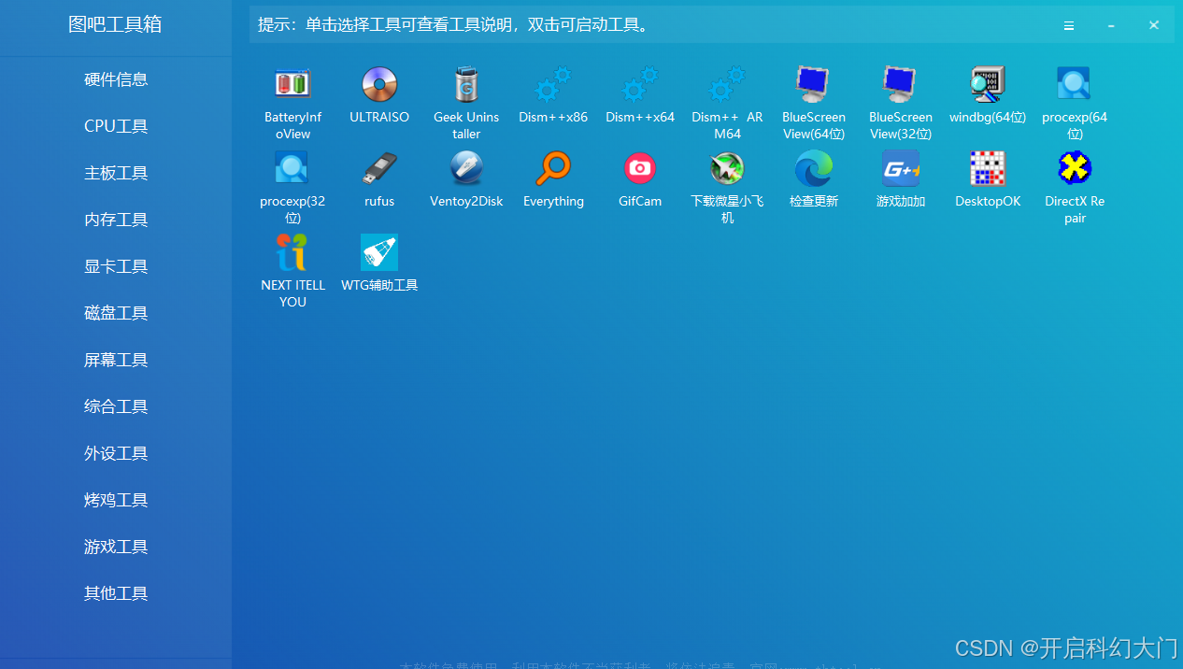The height and width of the screenshot is (669, 1183).
Task: Select the Dism++ ARM64 gear icon
Action: coord(727,84)
